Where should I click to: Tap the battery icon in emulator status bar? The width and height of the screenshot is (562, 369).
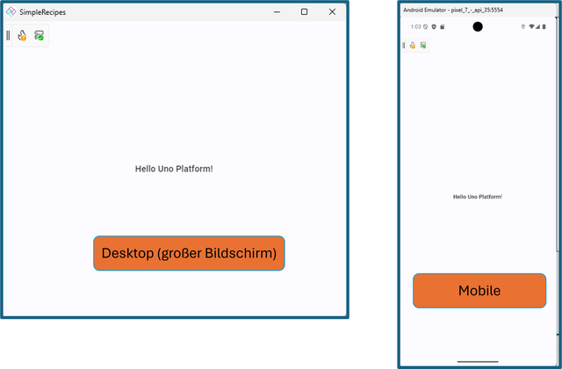click(544, 26)
